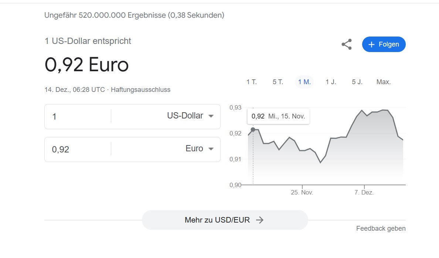Click the Folgen follow button

click(x=384, y=44)
